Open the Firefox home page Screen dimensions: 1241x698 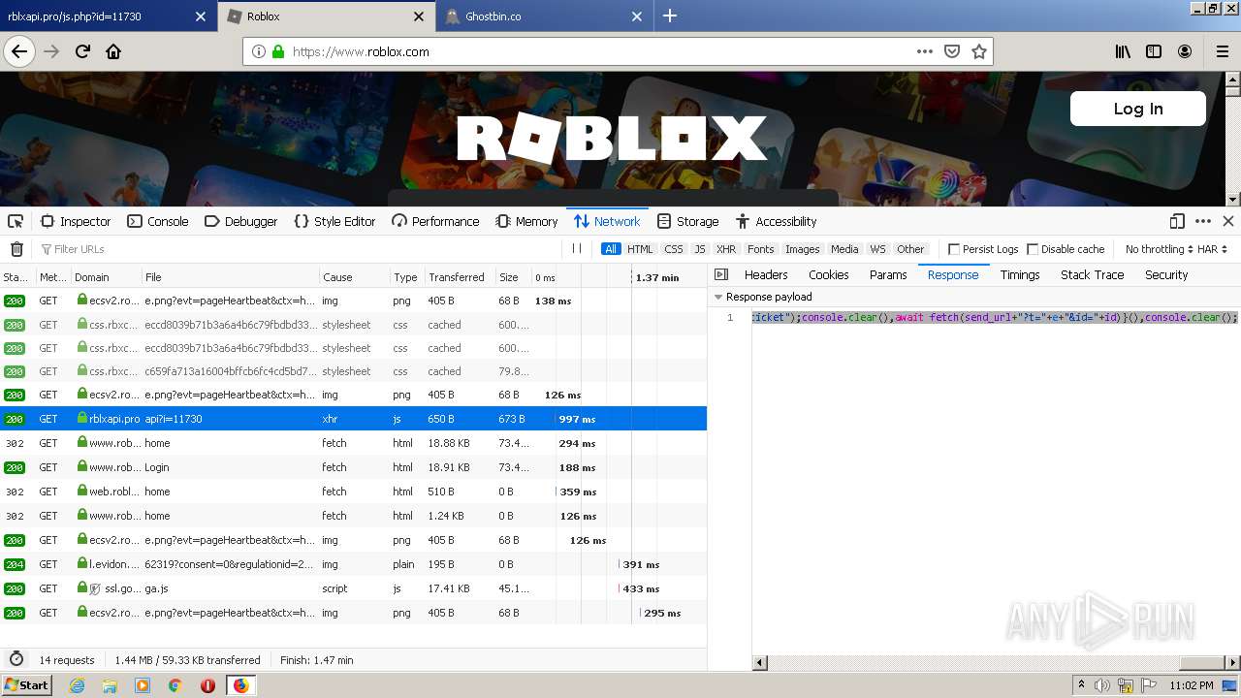(113, 51)
